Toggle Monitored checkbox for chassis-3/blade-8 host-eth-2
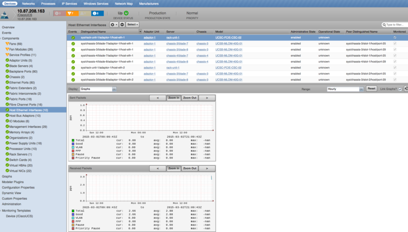This screenshot has height=232, width=408. [x=395, y=80]
